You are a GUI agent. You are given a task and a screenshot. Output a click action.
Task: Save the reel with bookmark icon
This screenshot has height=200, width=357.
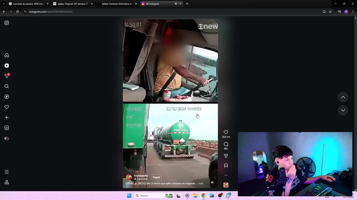point(226,166)
